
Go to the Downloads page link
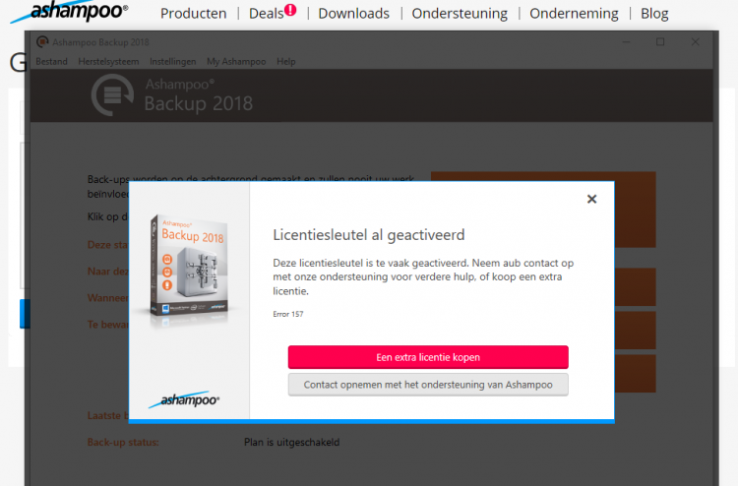(x=354, y=13)
